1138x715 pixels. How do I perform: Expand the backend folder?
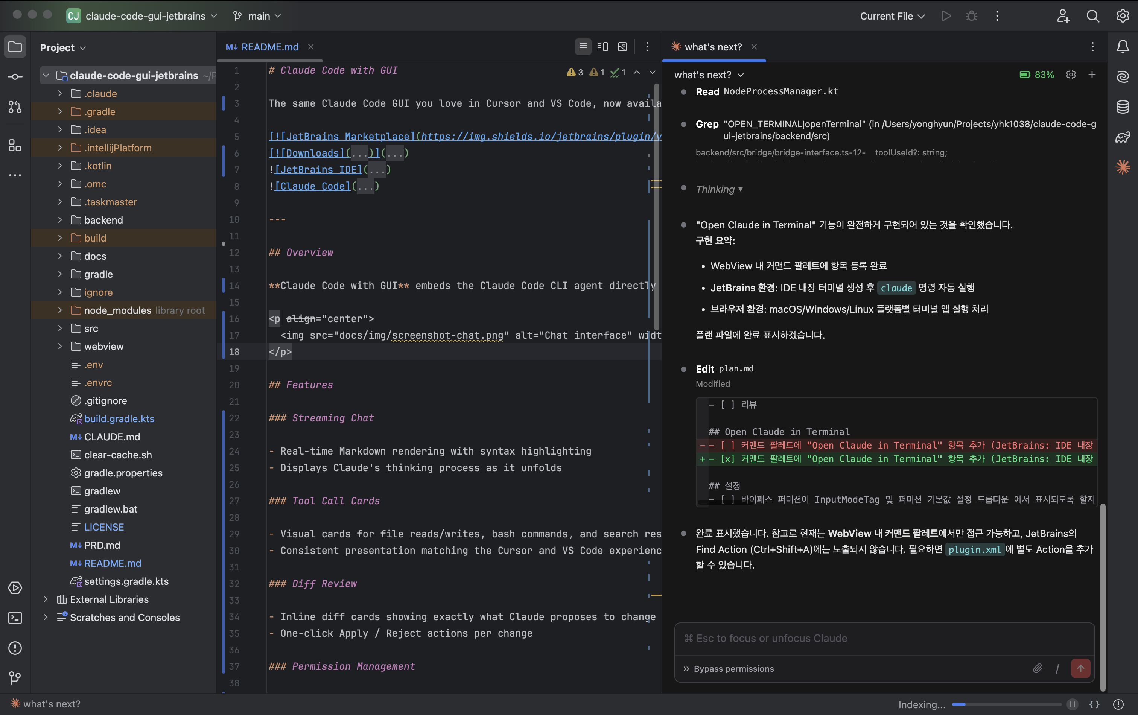60,220
